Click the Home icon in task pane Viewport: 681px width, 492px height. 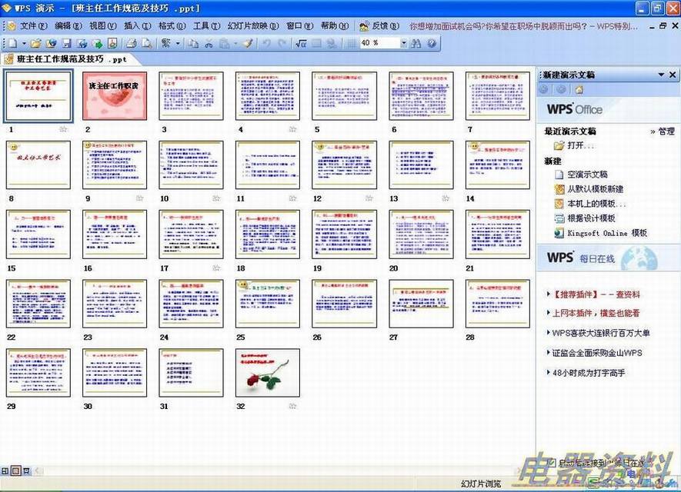pyautogui.click(x=579, y=90)
